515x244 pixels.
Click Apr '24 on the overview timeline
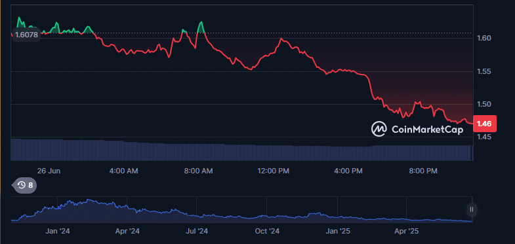coord(127,231)
